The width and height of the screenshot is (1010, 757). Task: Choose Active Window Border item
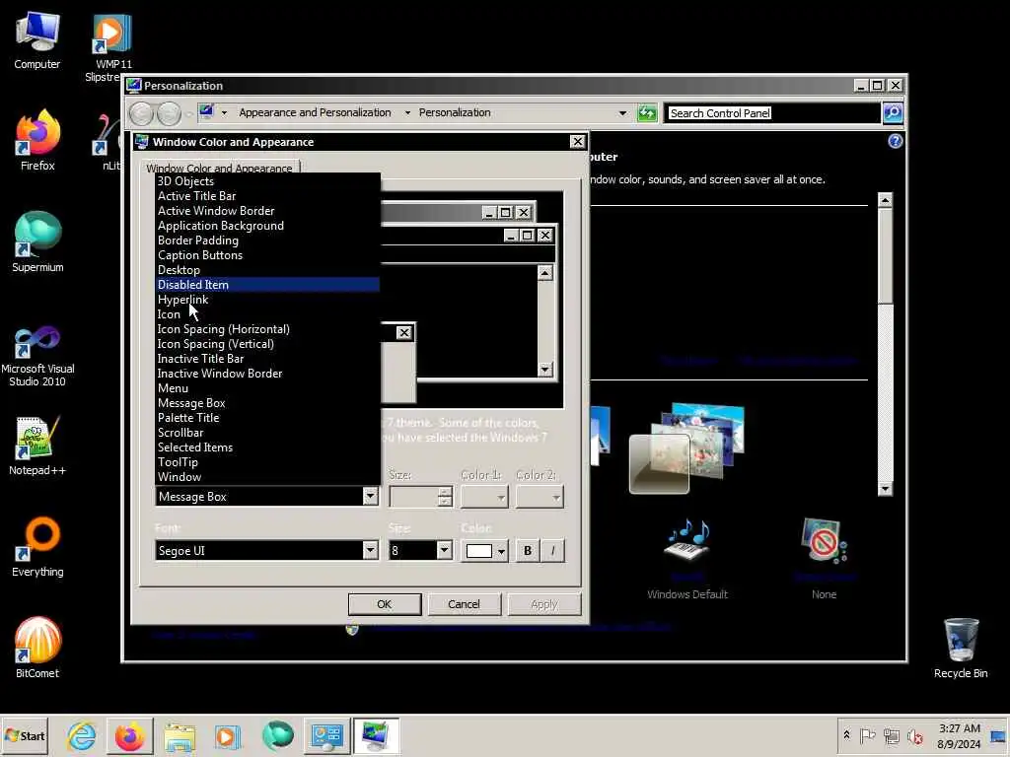[268, 211]
